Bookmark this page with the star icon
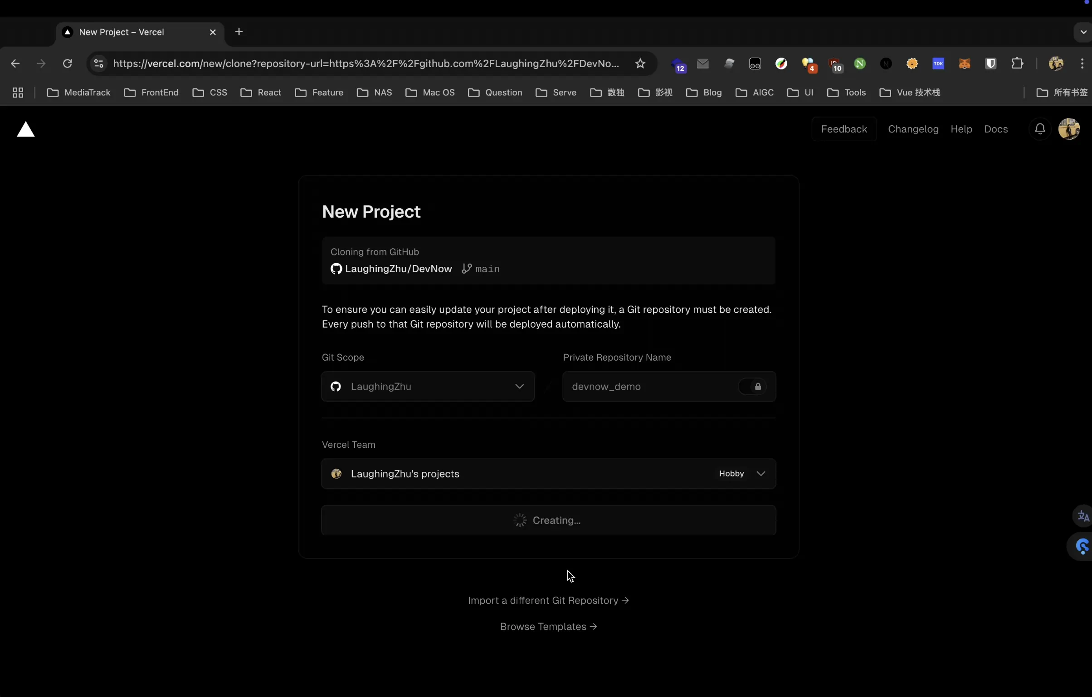This screenshot has width=1092, height=697. pos(640,64)
